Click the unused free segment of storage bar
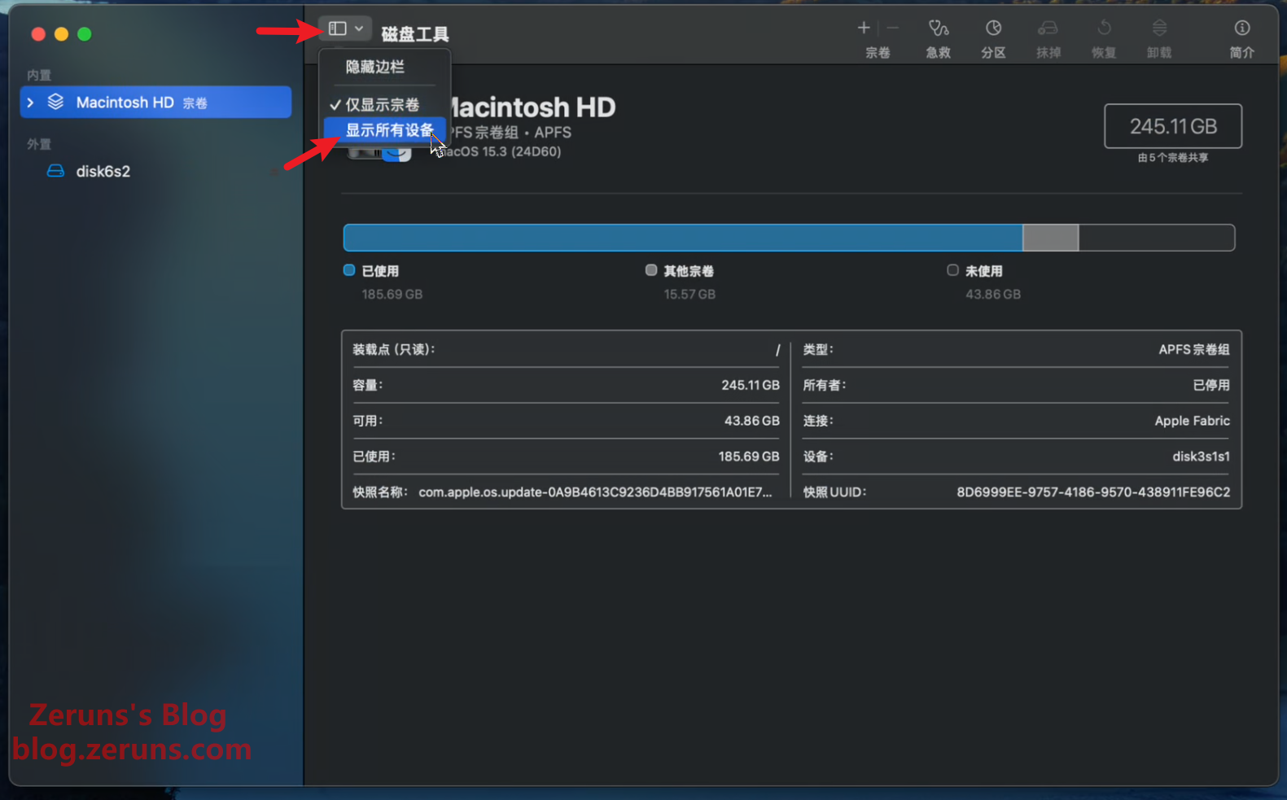 coord(1157,238)
